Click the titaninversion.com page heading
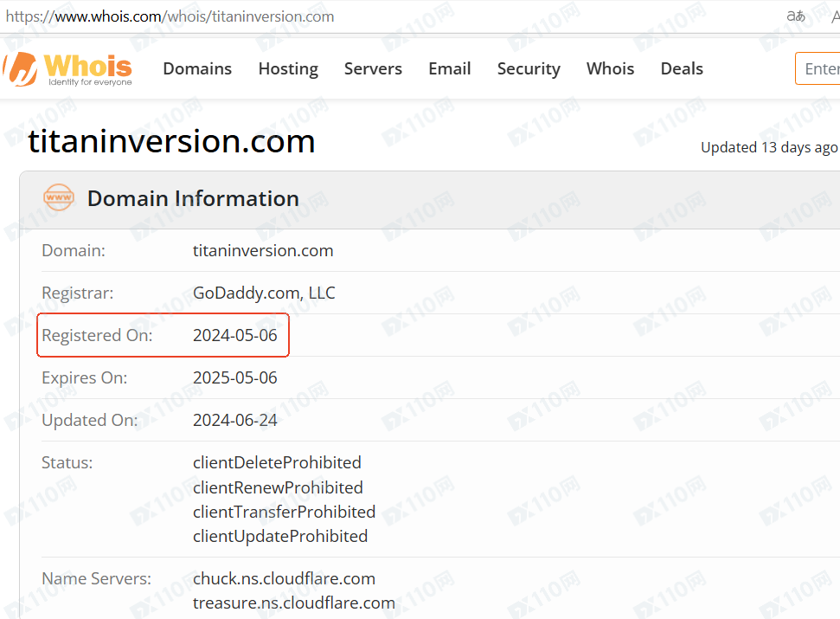This screenshot has width=840, height=619. pyautogui.click(x=171, y=141)
